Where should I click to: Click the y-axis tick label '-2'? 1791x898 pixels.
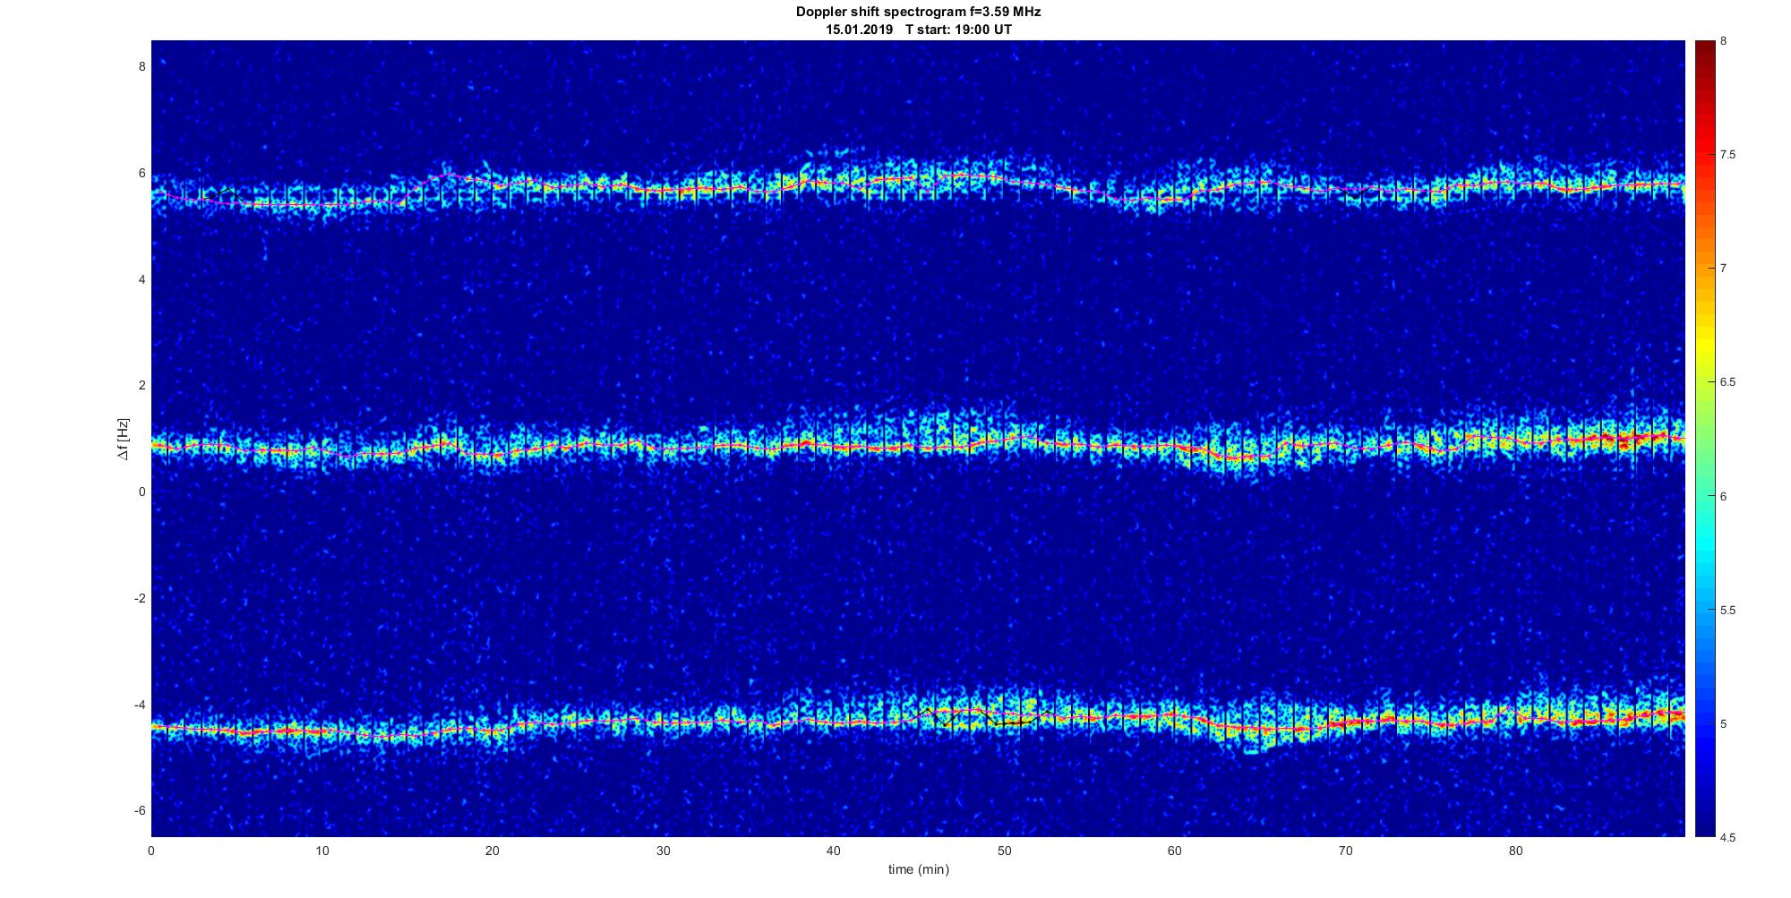coord(140,598)
